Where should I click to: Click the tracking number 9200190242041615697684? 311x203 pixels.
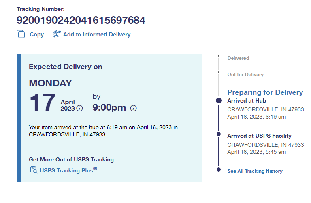click(x=81, y=20)
